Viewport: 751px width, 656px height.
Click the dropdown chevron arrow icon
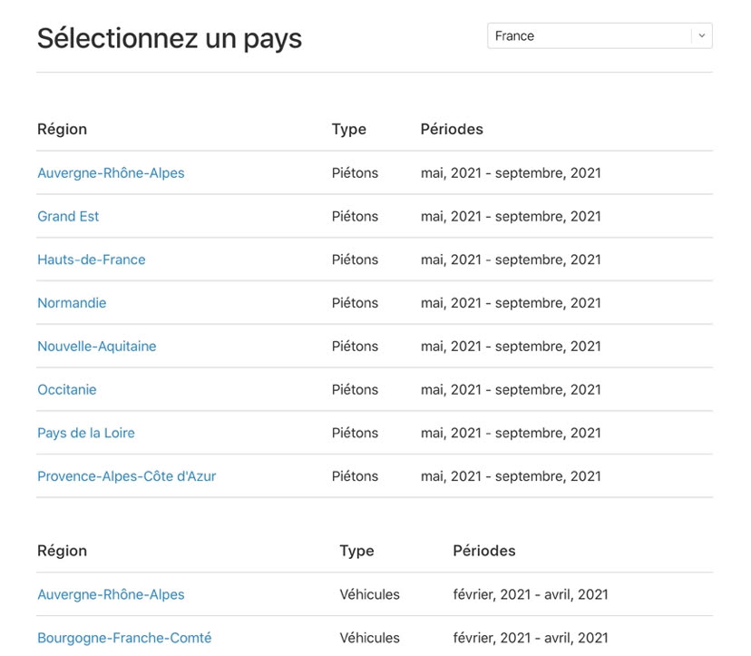click(702, 36)
